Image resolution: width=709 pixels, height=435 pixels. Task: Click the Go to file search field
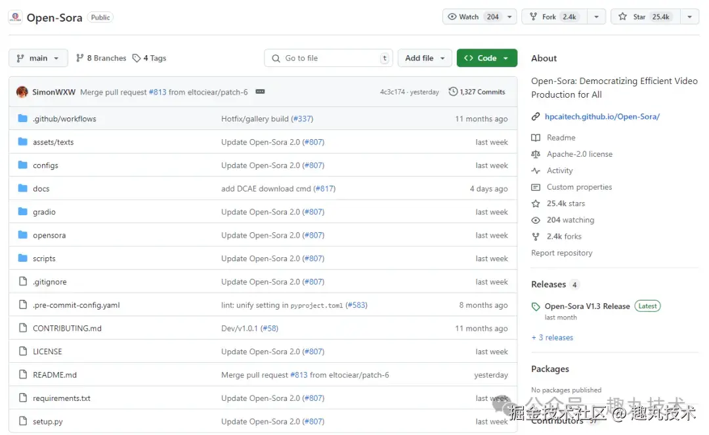tap(328, 58)
